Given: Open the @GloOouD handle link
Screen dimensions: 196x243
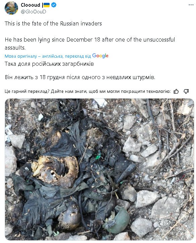Looking at the screenshot, I should coord(33,12).
